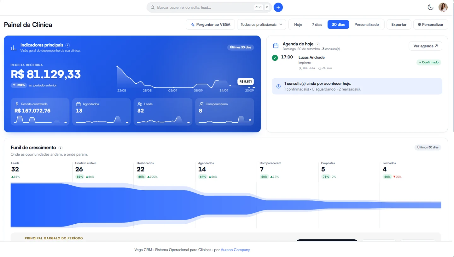Click the Personalizar button
Screen dimensions: 454x257
(430, 25)
